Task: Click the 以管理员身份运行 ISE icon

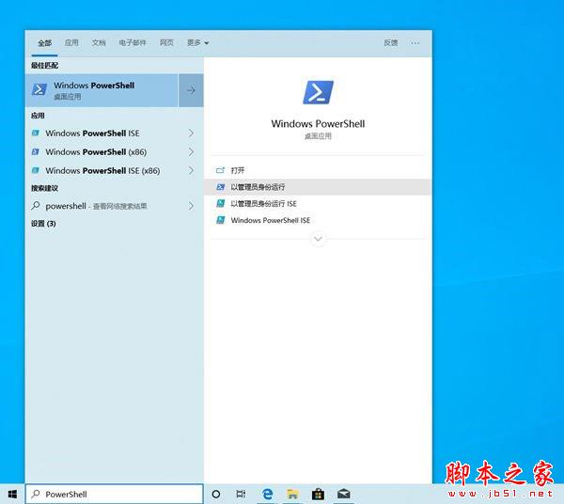Action: pyautogui.click(x=221, y=203)
